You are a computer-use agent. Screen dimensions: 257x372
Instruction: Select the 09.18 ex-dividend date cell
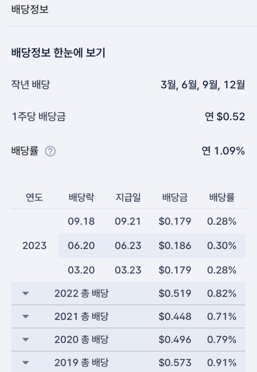click(81, 221)
